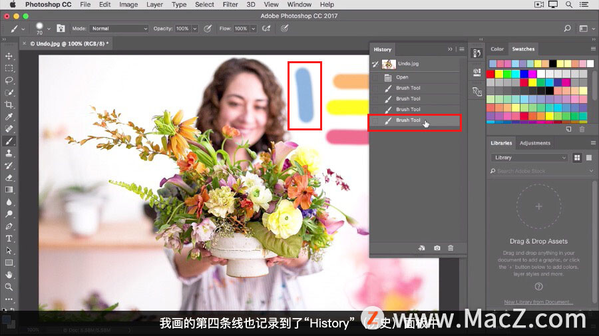
Task: Select the Gradient tool
Action: coord(9,190)
